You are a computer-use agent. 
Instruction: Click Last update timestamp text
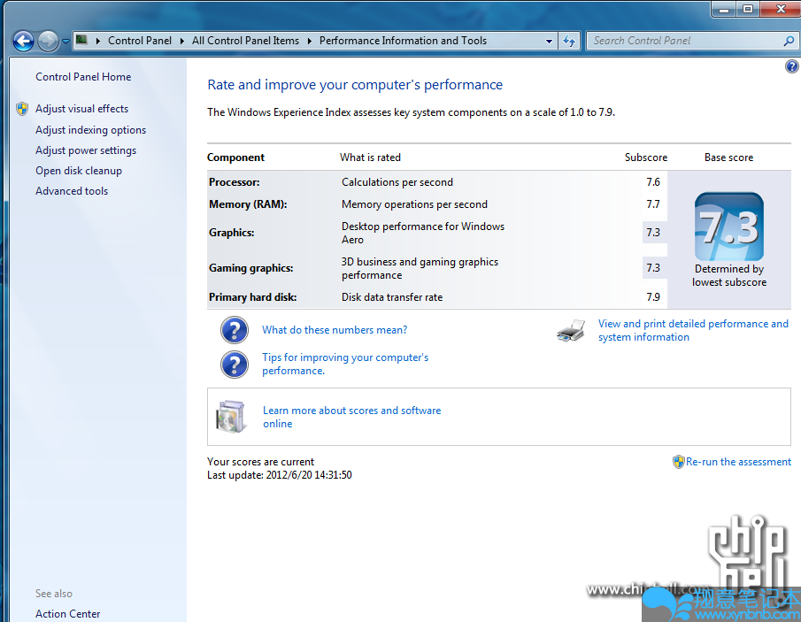click(280, 475)
